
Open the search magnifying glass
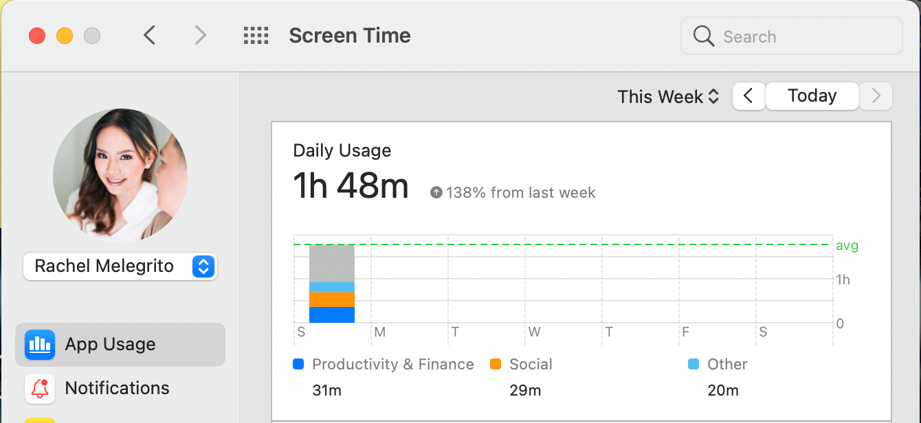pos(702,36)
